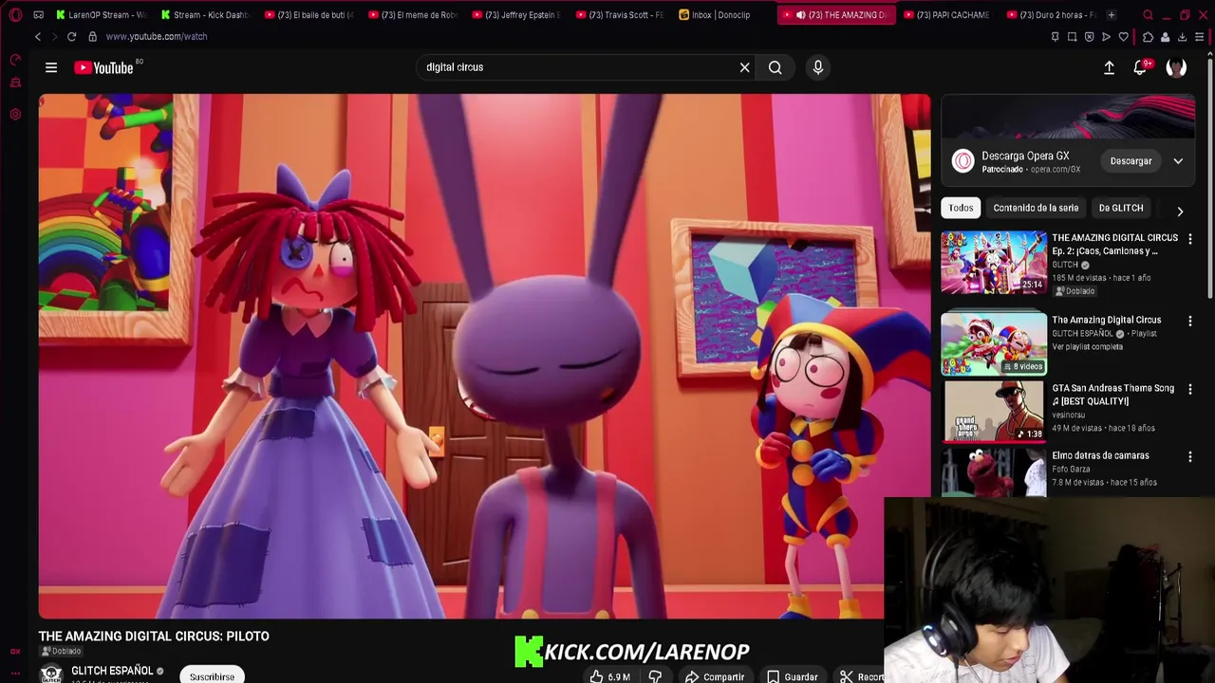Select the Todos filter chip
This screenshot has width=1215, height=683.
(961, 208)
